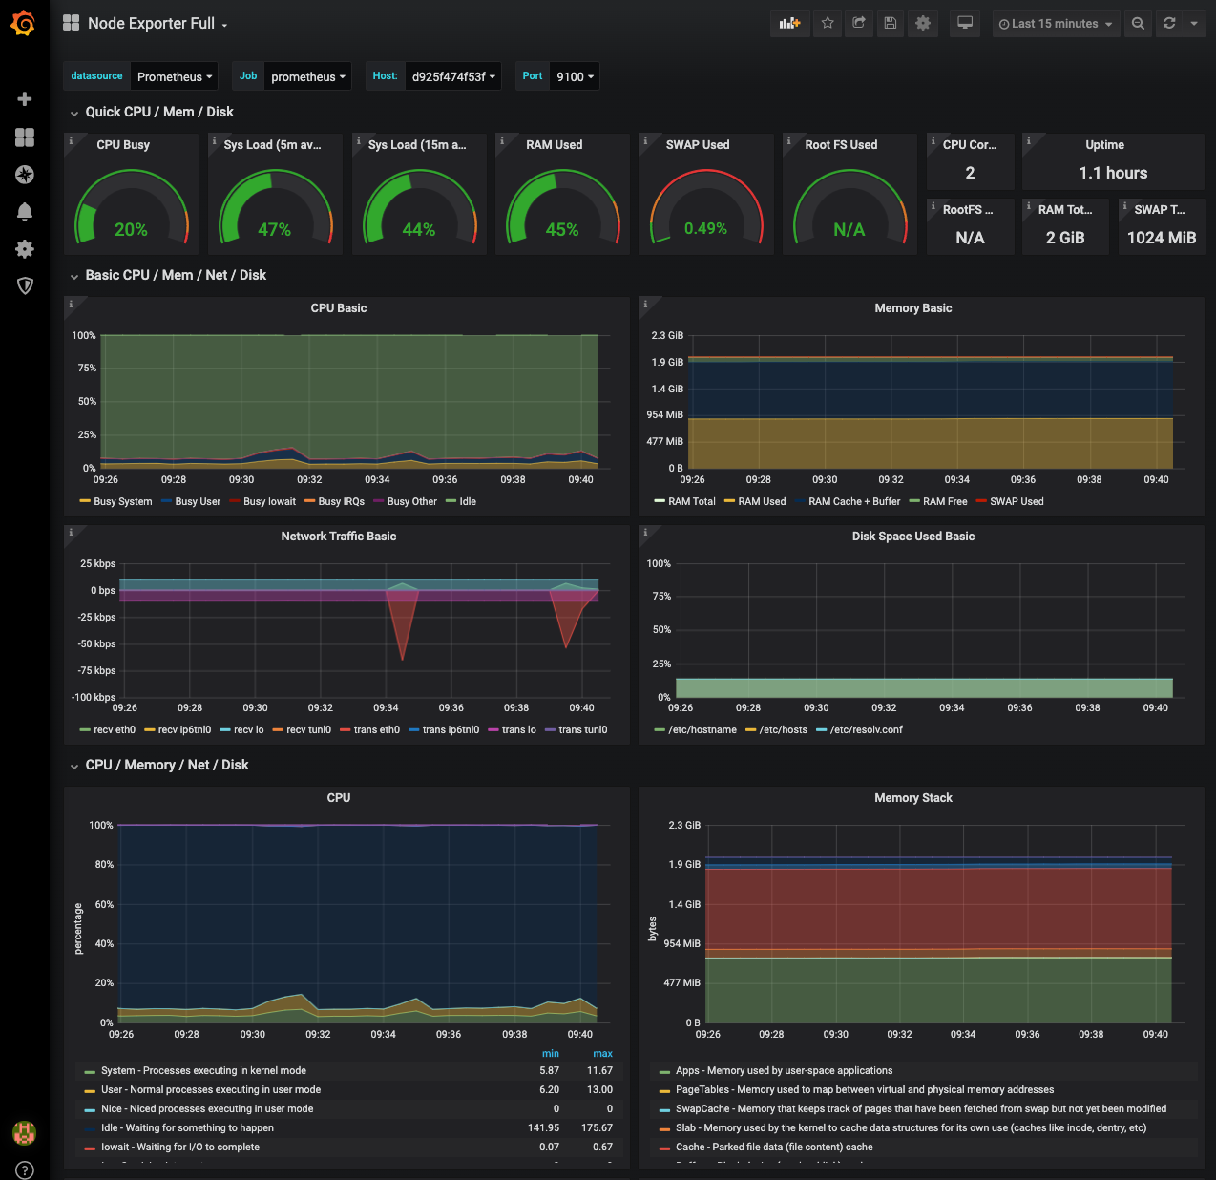Viewport: 1216px width, 1180px height.
Task: Open the Alerting bell in the sidebar
Action: (25, 212)
